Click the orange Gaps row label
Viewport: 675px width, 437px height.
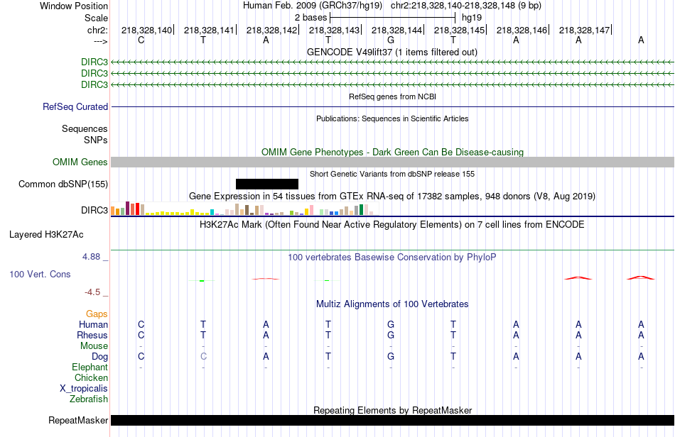[x=97, y=314]
